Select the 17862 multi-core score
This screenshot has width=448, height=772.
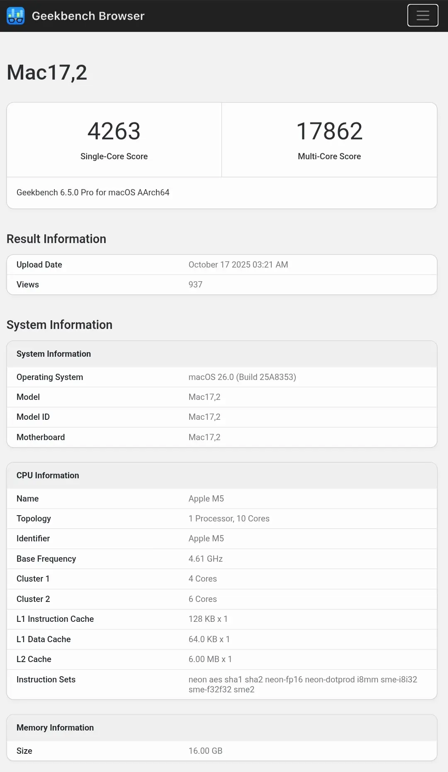pos(329,131)
